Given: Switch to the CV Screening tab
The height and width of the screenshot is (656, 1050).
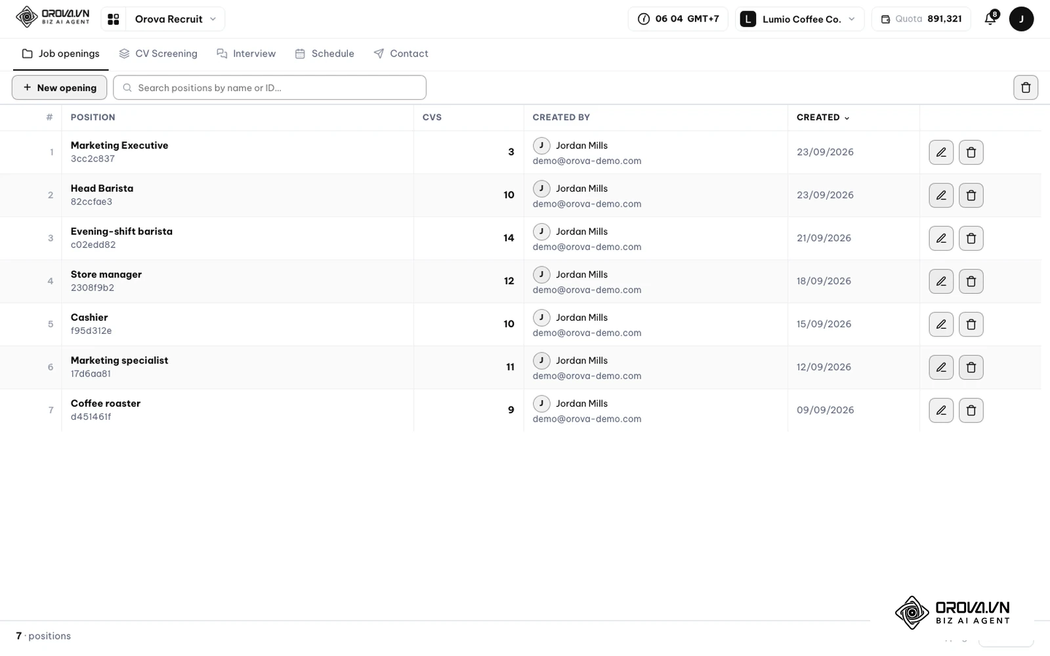Looking at the screenshot, I should click(x=158, y=54).
